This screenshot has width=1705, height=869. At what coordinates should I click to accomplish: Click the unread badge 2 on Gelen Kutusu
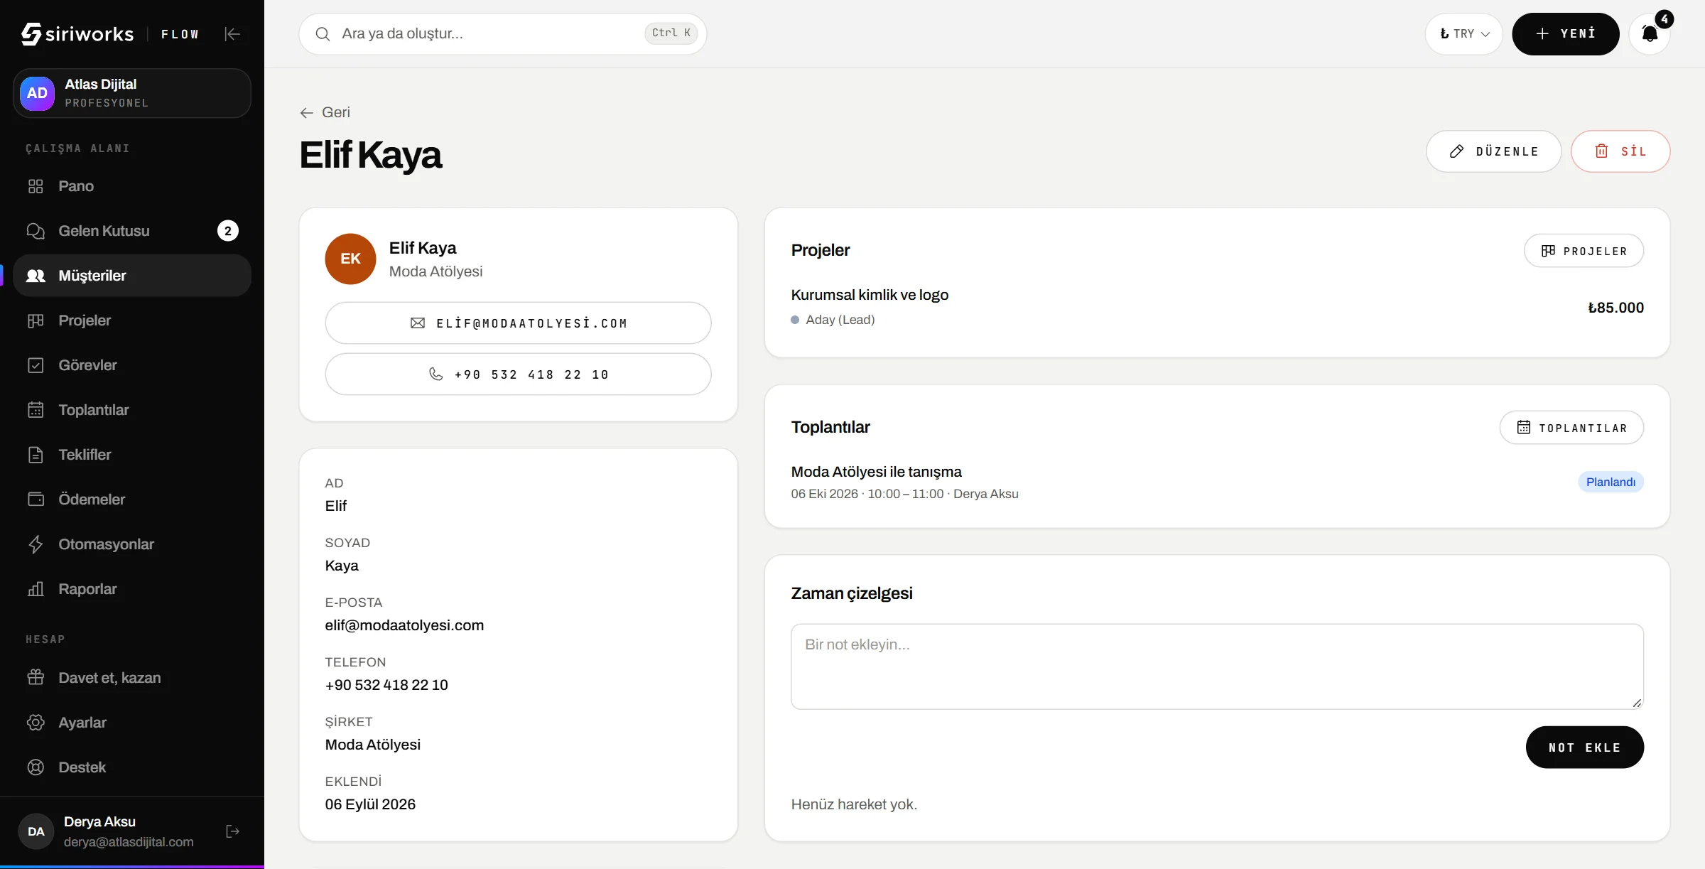click(227, 231)
